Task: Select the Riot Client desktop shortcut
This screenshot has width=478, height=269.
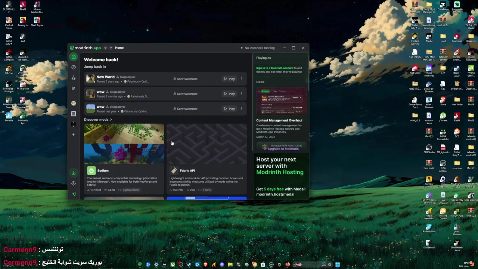Action: point(415,69)
